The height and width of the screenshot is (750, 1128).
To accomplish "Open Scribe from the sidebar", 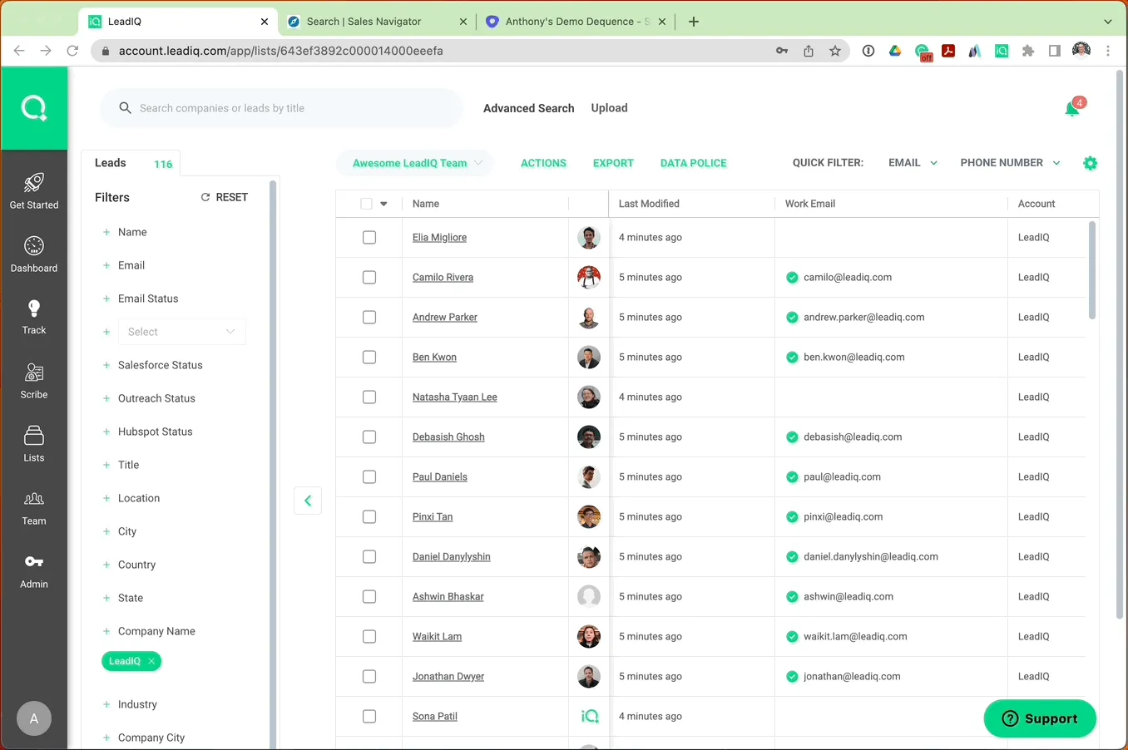I will pyautogui.click(x=34, y=381).
